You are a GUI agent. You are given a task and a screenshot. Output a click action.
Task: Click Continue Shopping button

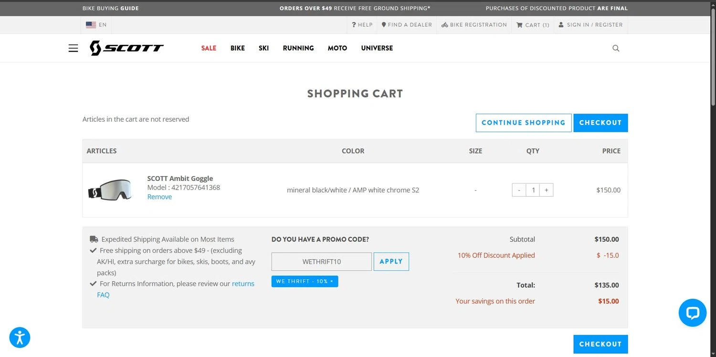click(x=524, y=123)
